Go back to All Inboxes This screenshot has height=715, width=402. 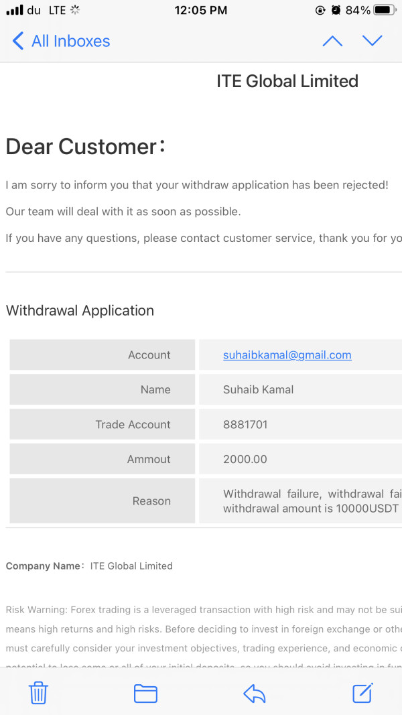[x=61, y=41]
